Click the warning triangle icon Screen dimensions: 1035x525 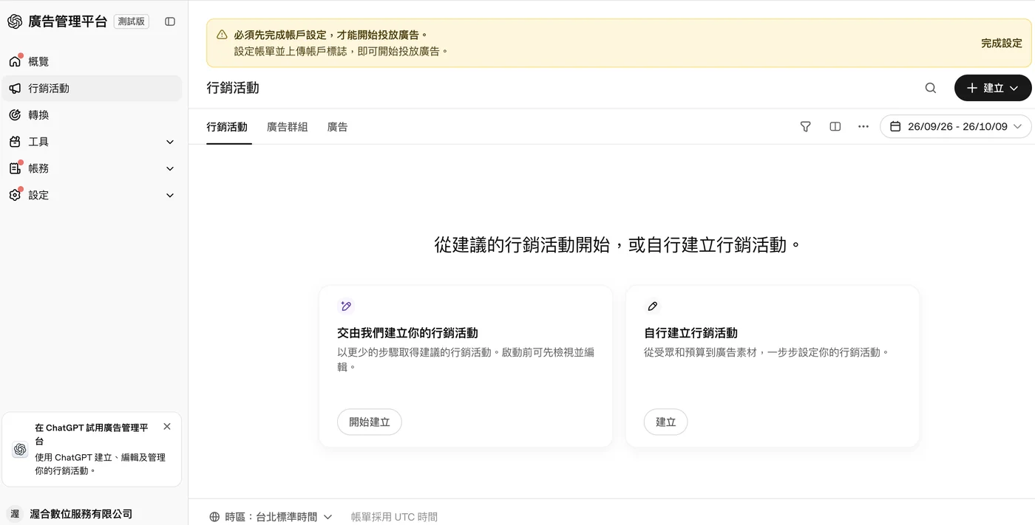(222, 35)
